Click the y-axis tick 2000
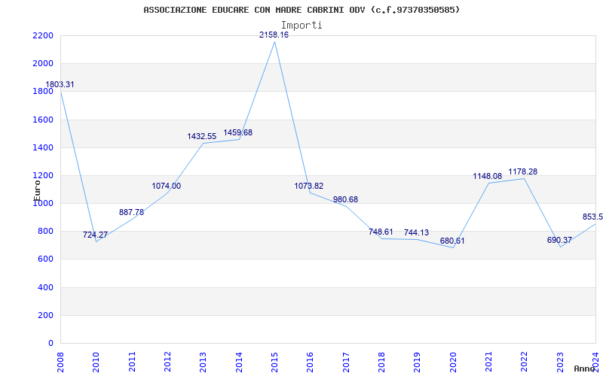This screenshot has width=603, height=376. pos(43,63)
